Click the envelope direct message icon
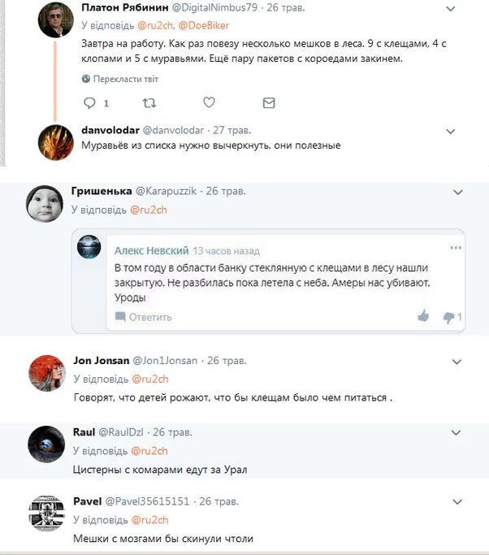 (269, 103)
